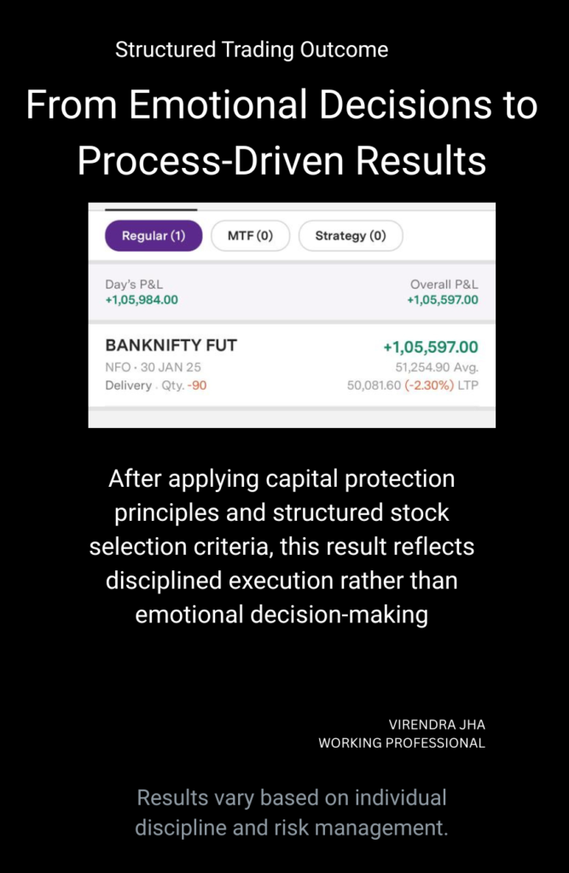Select the Day's P&L value +1,05,984.00

pos(142,299)
